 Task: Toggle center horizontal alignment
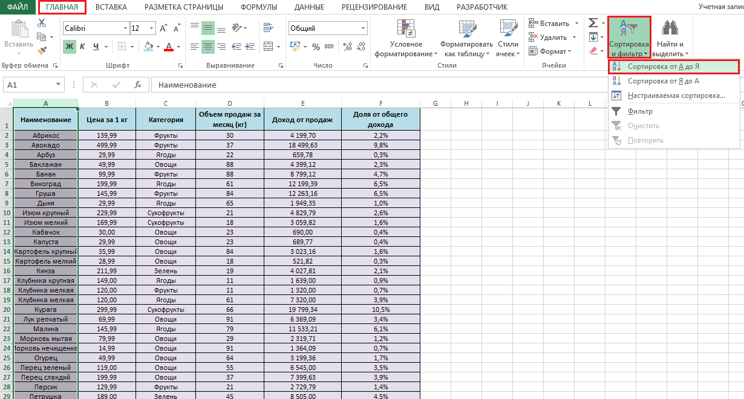207,47
